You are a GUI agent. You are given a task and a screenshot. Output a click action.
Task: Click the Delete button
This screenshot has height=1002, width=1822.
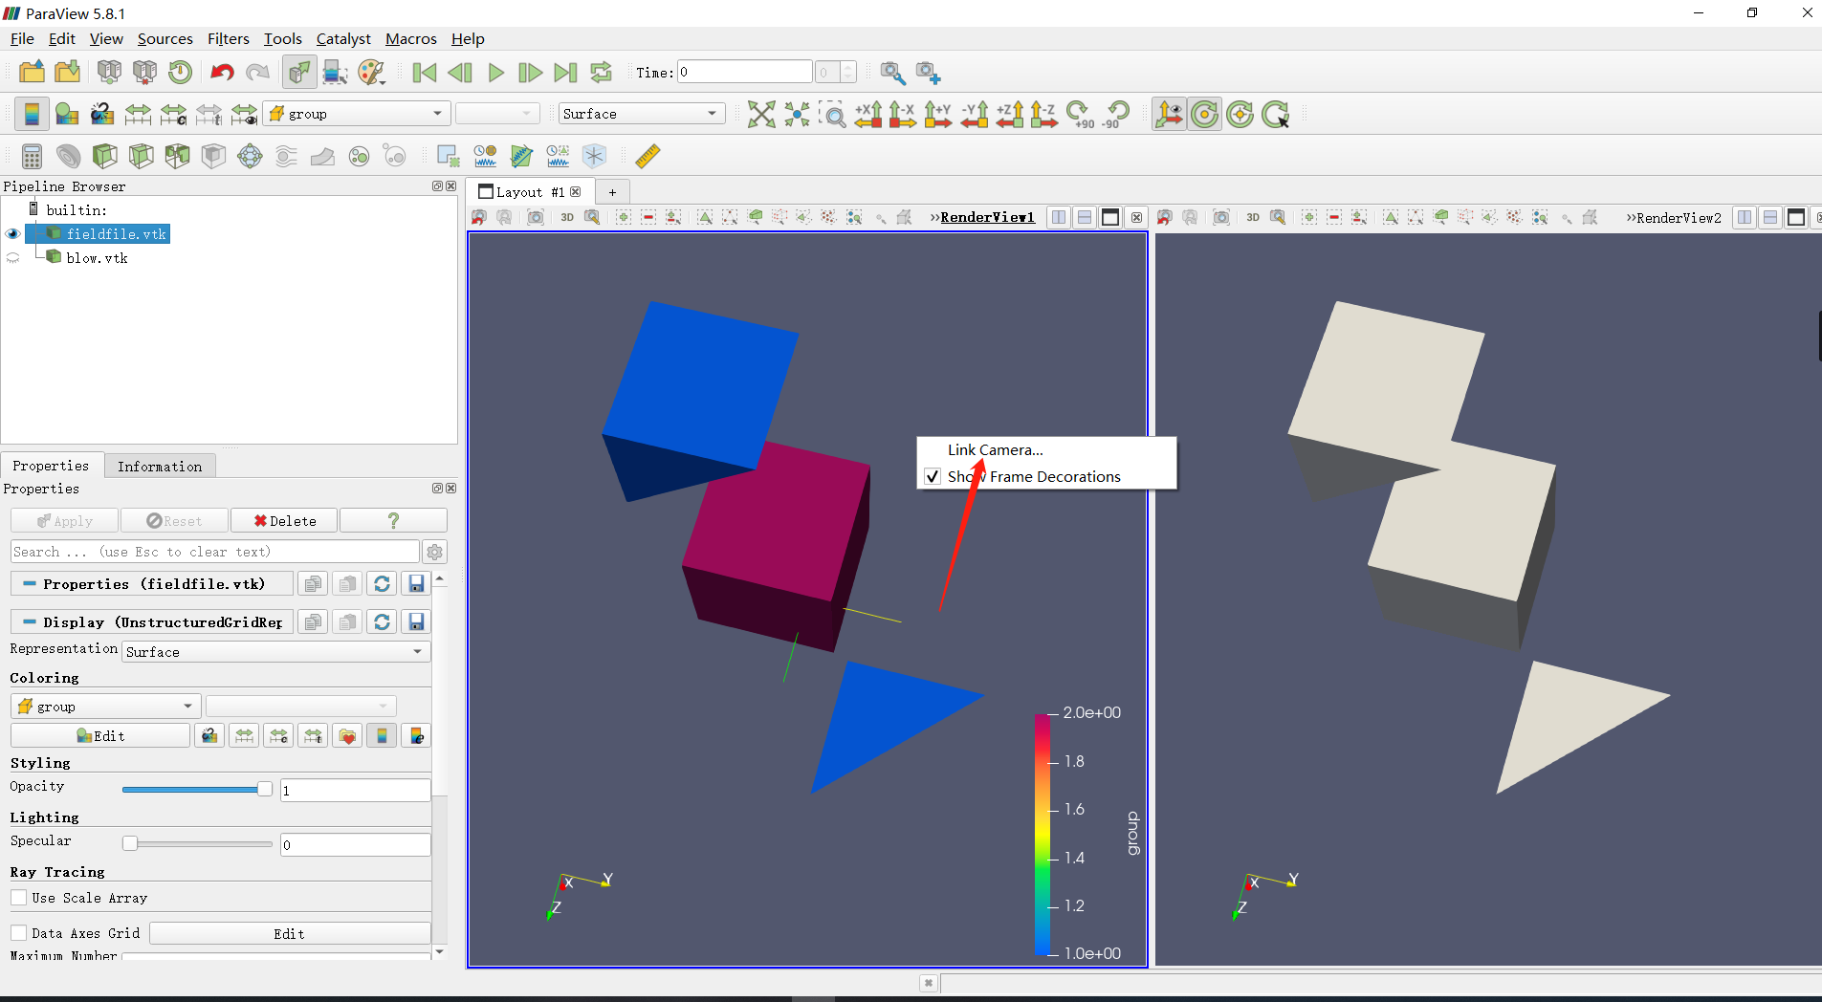click(x=284, y=521)
